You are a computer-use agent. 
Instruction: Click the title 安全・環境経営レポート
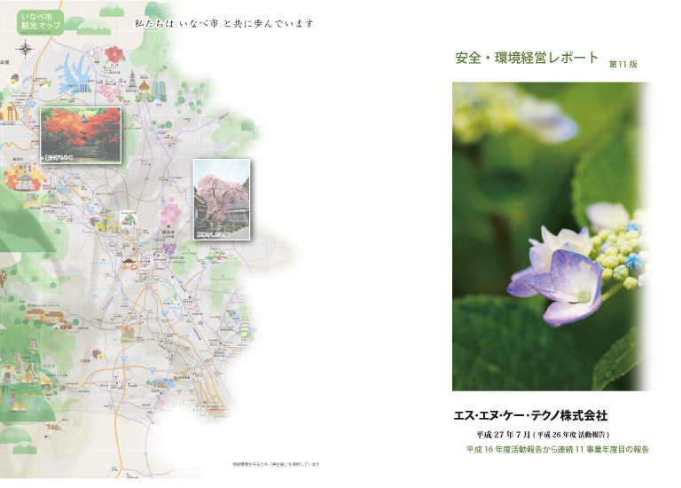[x=527, y=58]
